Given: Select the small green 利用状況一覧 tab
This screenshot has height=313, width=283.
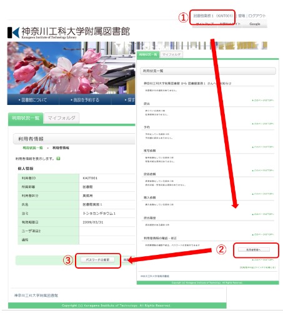Looking at the screenshot, I should point(148,54).
